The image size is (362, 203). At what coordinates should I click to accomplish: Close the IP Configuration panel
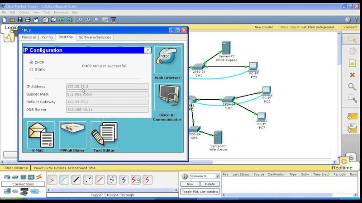pos(148,50)
